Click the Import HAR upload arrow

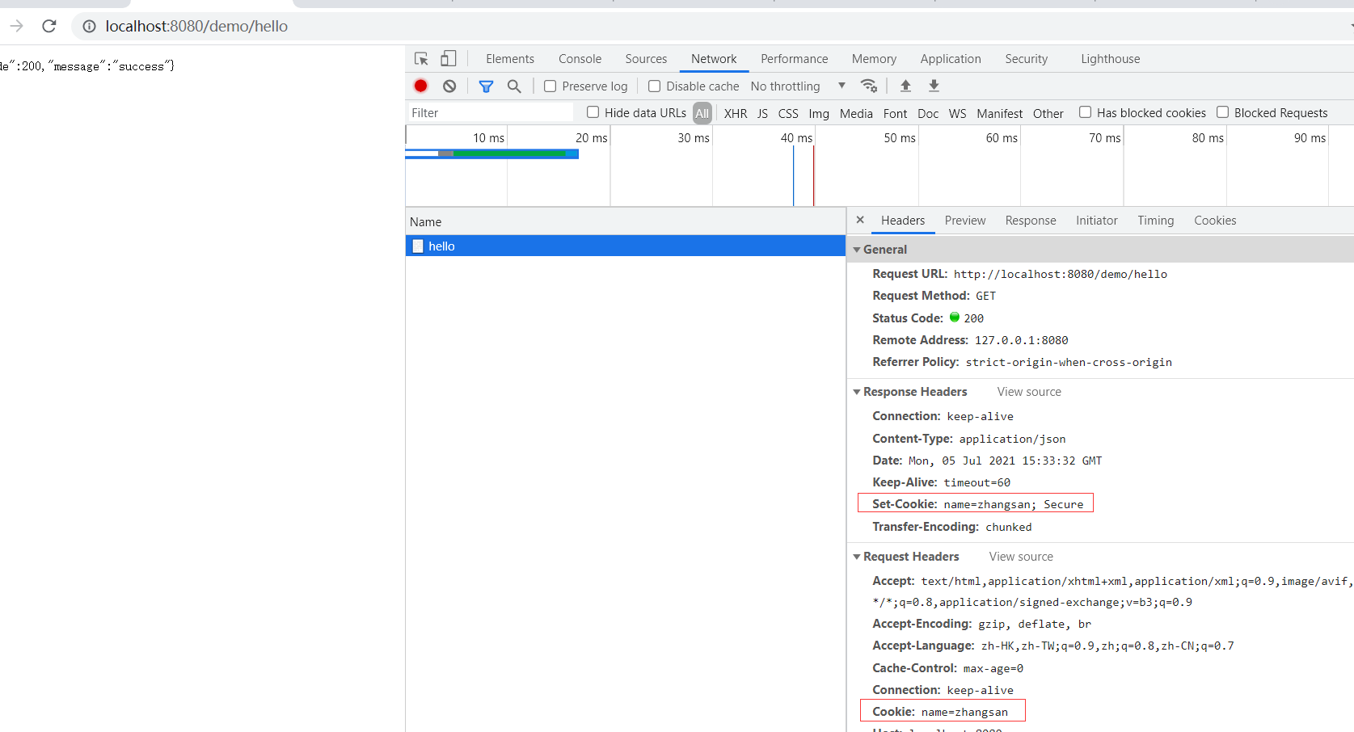905,86
